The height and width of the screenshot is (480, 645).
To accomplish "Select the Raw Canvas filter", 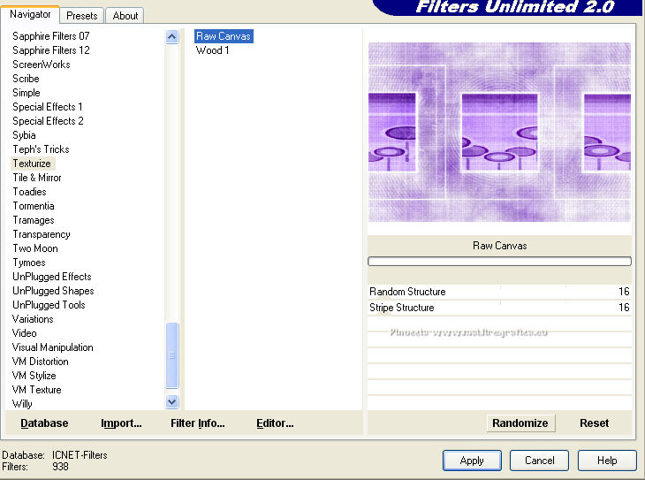I will pos(224,36).
